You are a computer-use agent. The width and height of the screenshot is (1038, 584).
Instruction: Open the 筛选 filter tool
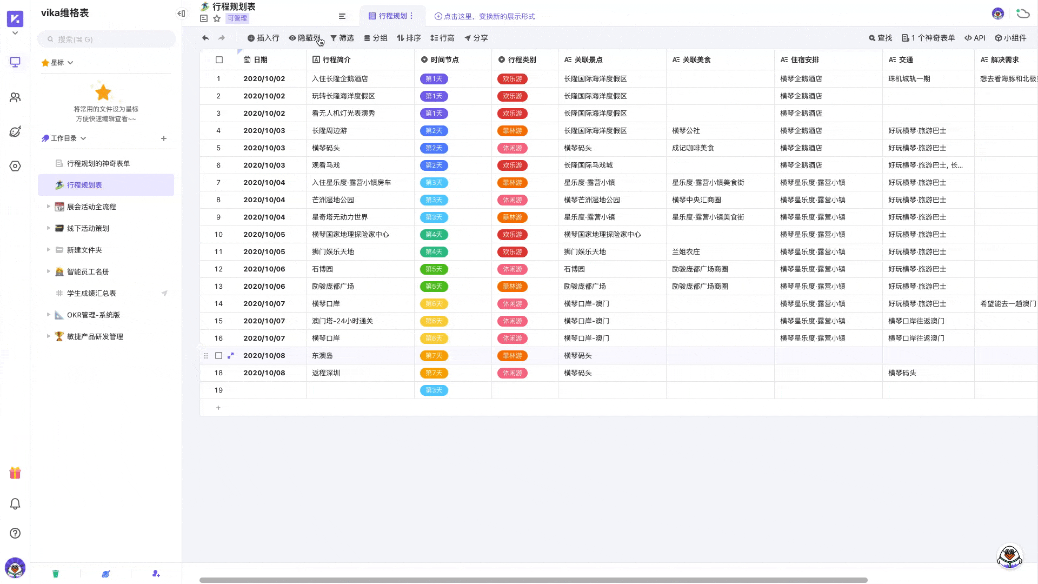point(342,38)
